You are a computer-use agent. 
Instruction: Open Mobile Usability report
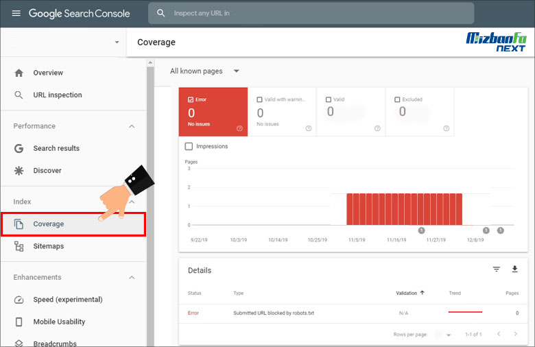coord(59,322)
